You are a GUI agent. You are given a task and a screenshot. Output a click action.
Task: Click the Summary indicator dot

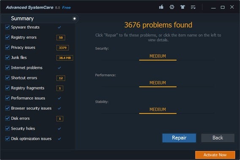[x=74, y=19]
